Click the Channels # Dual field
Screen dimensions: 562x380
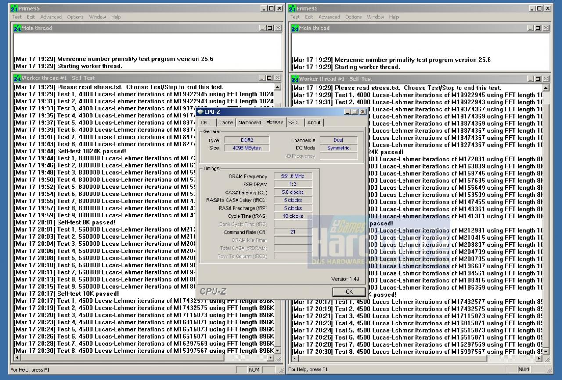click(x=339, y=140)
